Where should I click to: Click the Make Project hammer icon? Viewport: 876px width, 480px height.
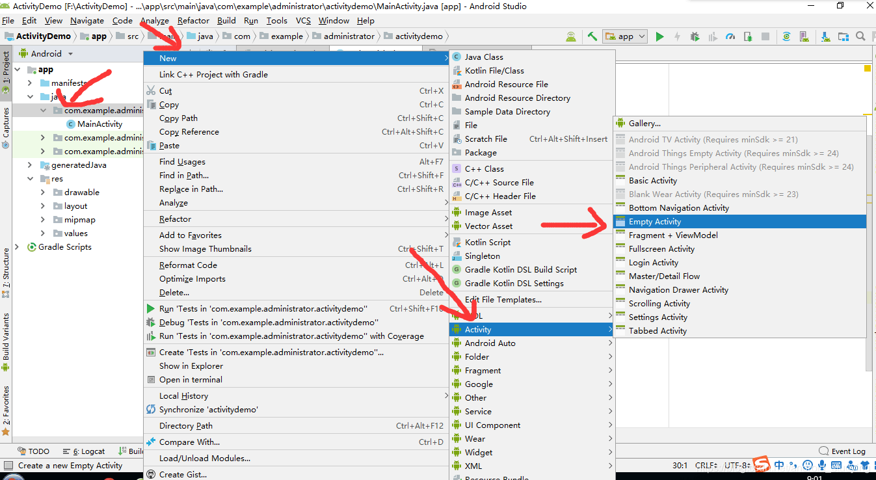pyautogui.click(x=592, y=36)
